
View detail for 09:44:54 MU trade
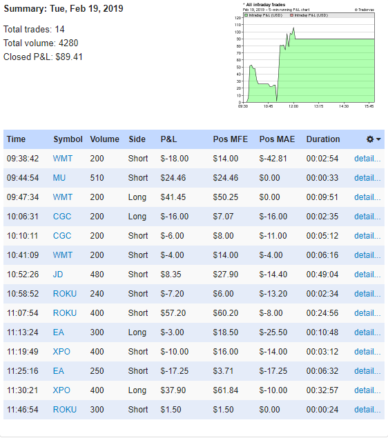click(367, 178)
